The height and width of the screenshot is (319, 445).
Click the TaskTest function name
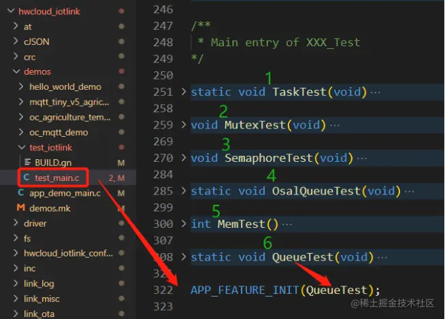[x=299, y=92]
